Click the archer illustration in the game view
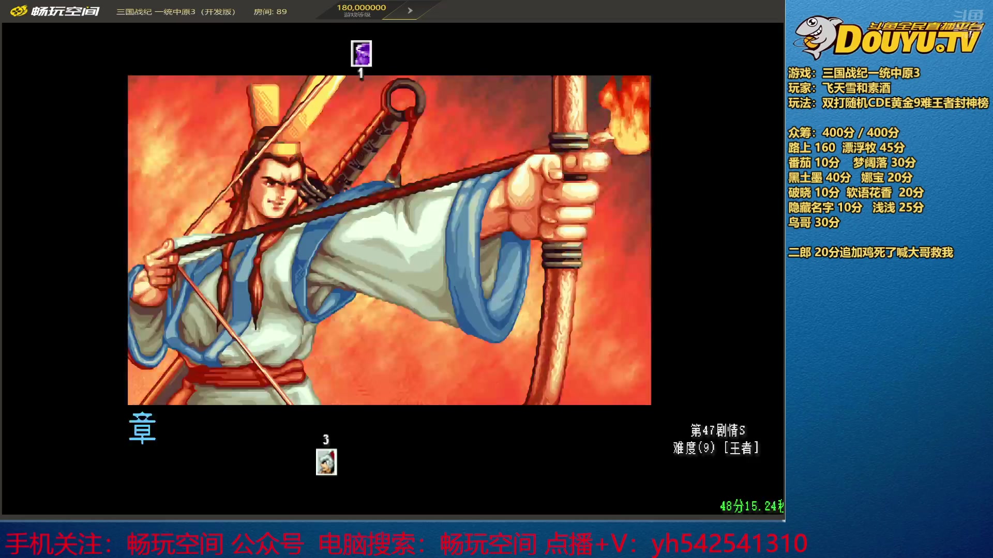 [x=389, y=240]
